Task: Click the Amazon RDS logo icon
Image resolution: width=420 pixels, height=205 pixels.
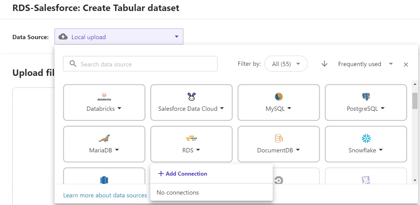Action: 191,138
